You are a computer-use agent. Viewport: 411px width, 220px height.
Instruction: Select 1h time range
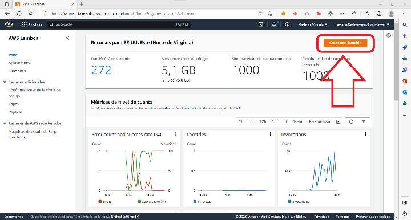(241, 121)
